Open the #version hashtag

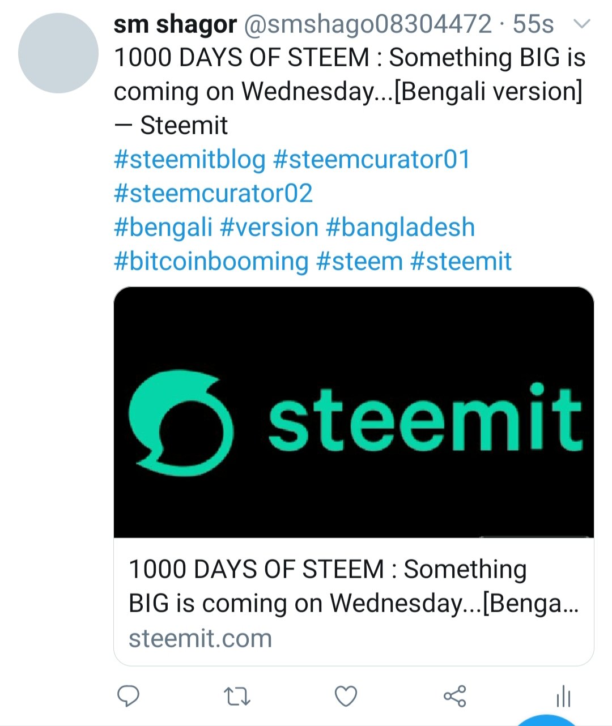coord(269,228)
